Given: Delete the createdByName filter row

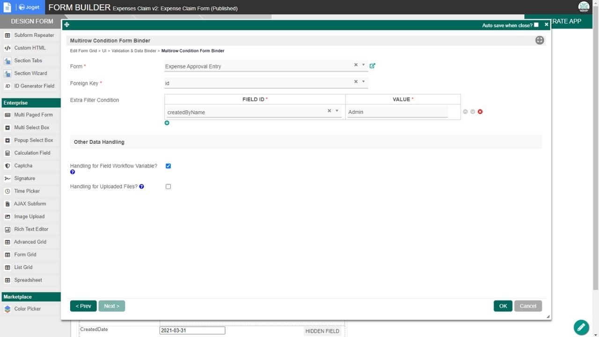Looking at the screenshot, I should pyautogui.click(x=480, y=112).
